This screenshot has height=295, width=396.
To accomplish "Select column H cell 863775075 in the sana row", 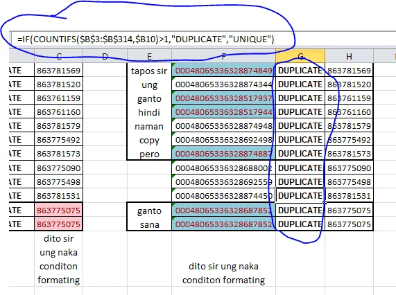I will click(349, 224).
